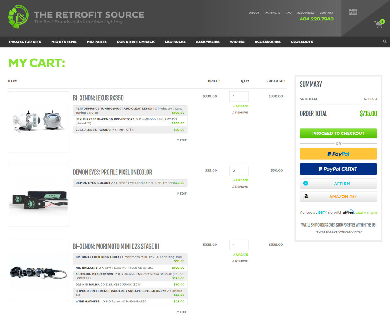The height and width of the screenshot is (322, 390).
Task: Click quantity field for Lexus RX350
Action: (x=239, y=96)
